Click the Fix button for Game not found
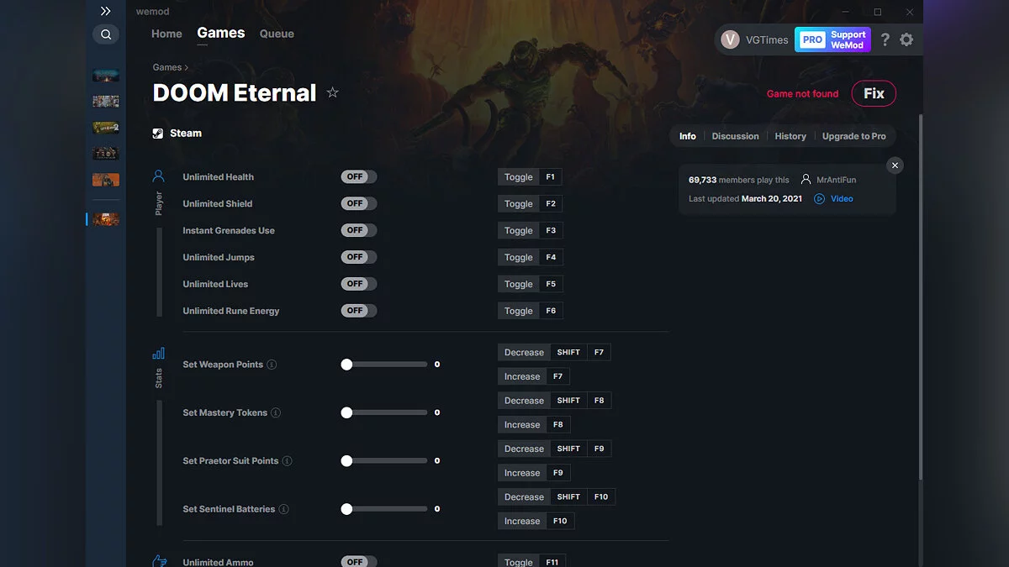1009x567 pixels. point(874,93)
